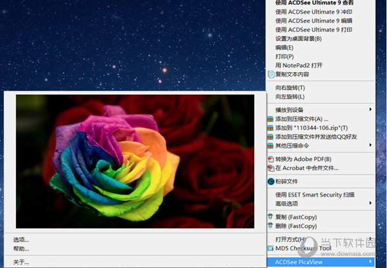Open 帮助... in PicaView submenu

coord(21,249)
